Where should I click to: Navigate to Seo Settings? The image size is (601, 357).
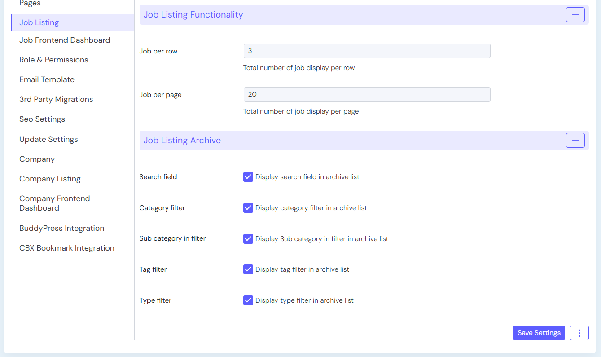click(x=42, y=119)
